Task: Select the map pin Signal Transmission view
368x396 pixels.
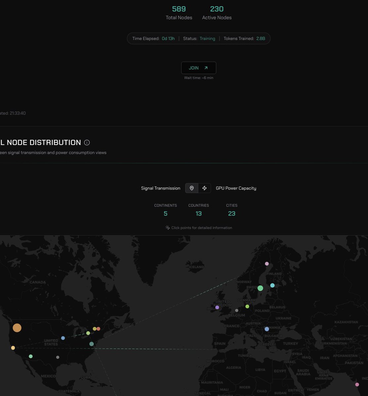Action: point(192,188)
